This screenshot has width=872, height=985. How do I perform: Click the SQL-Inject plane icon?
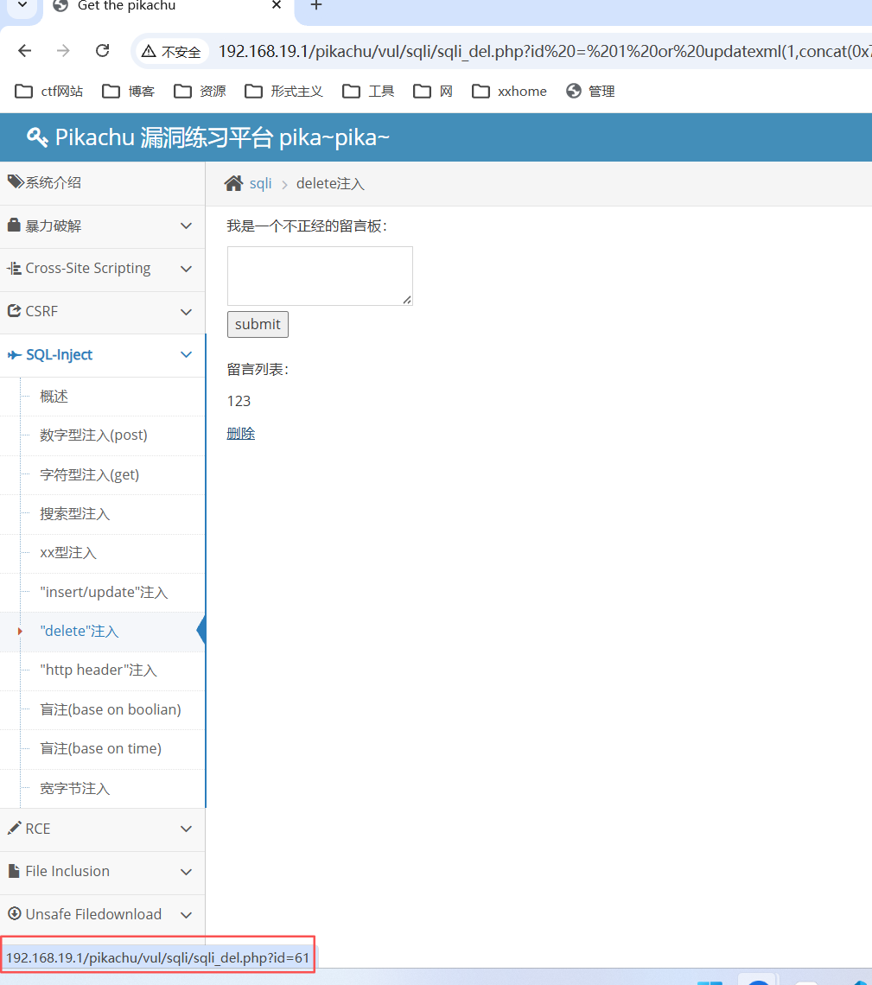14,355
